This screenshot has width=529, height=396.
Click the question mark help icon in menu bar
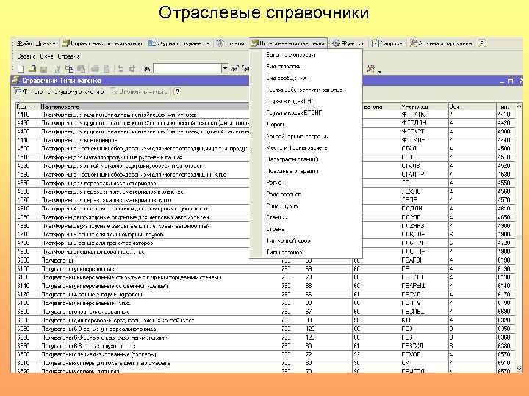point(482,43)
